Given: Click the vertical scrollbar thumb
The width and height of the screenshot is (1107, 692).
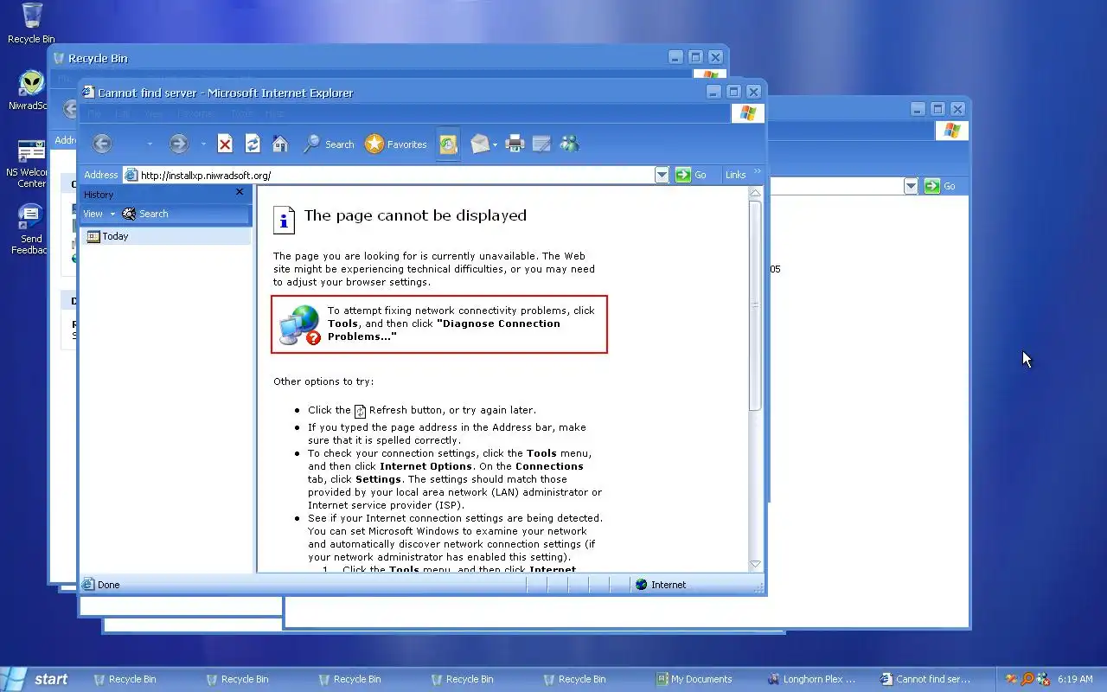Looking at the screenshot, I should click(755, 305).
